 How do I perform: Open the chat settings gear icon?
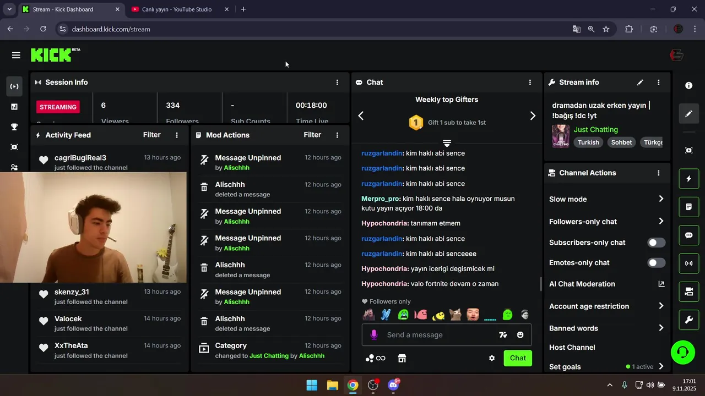click(x=492, y=358)
